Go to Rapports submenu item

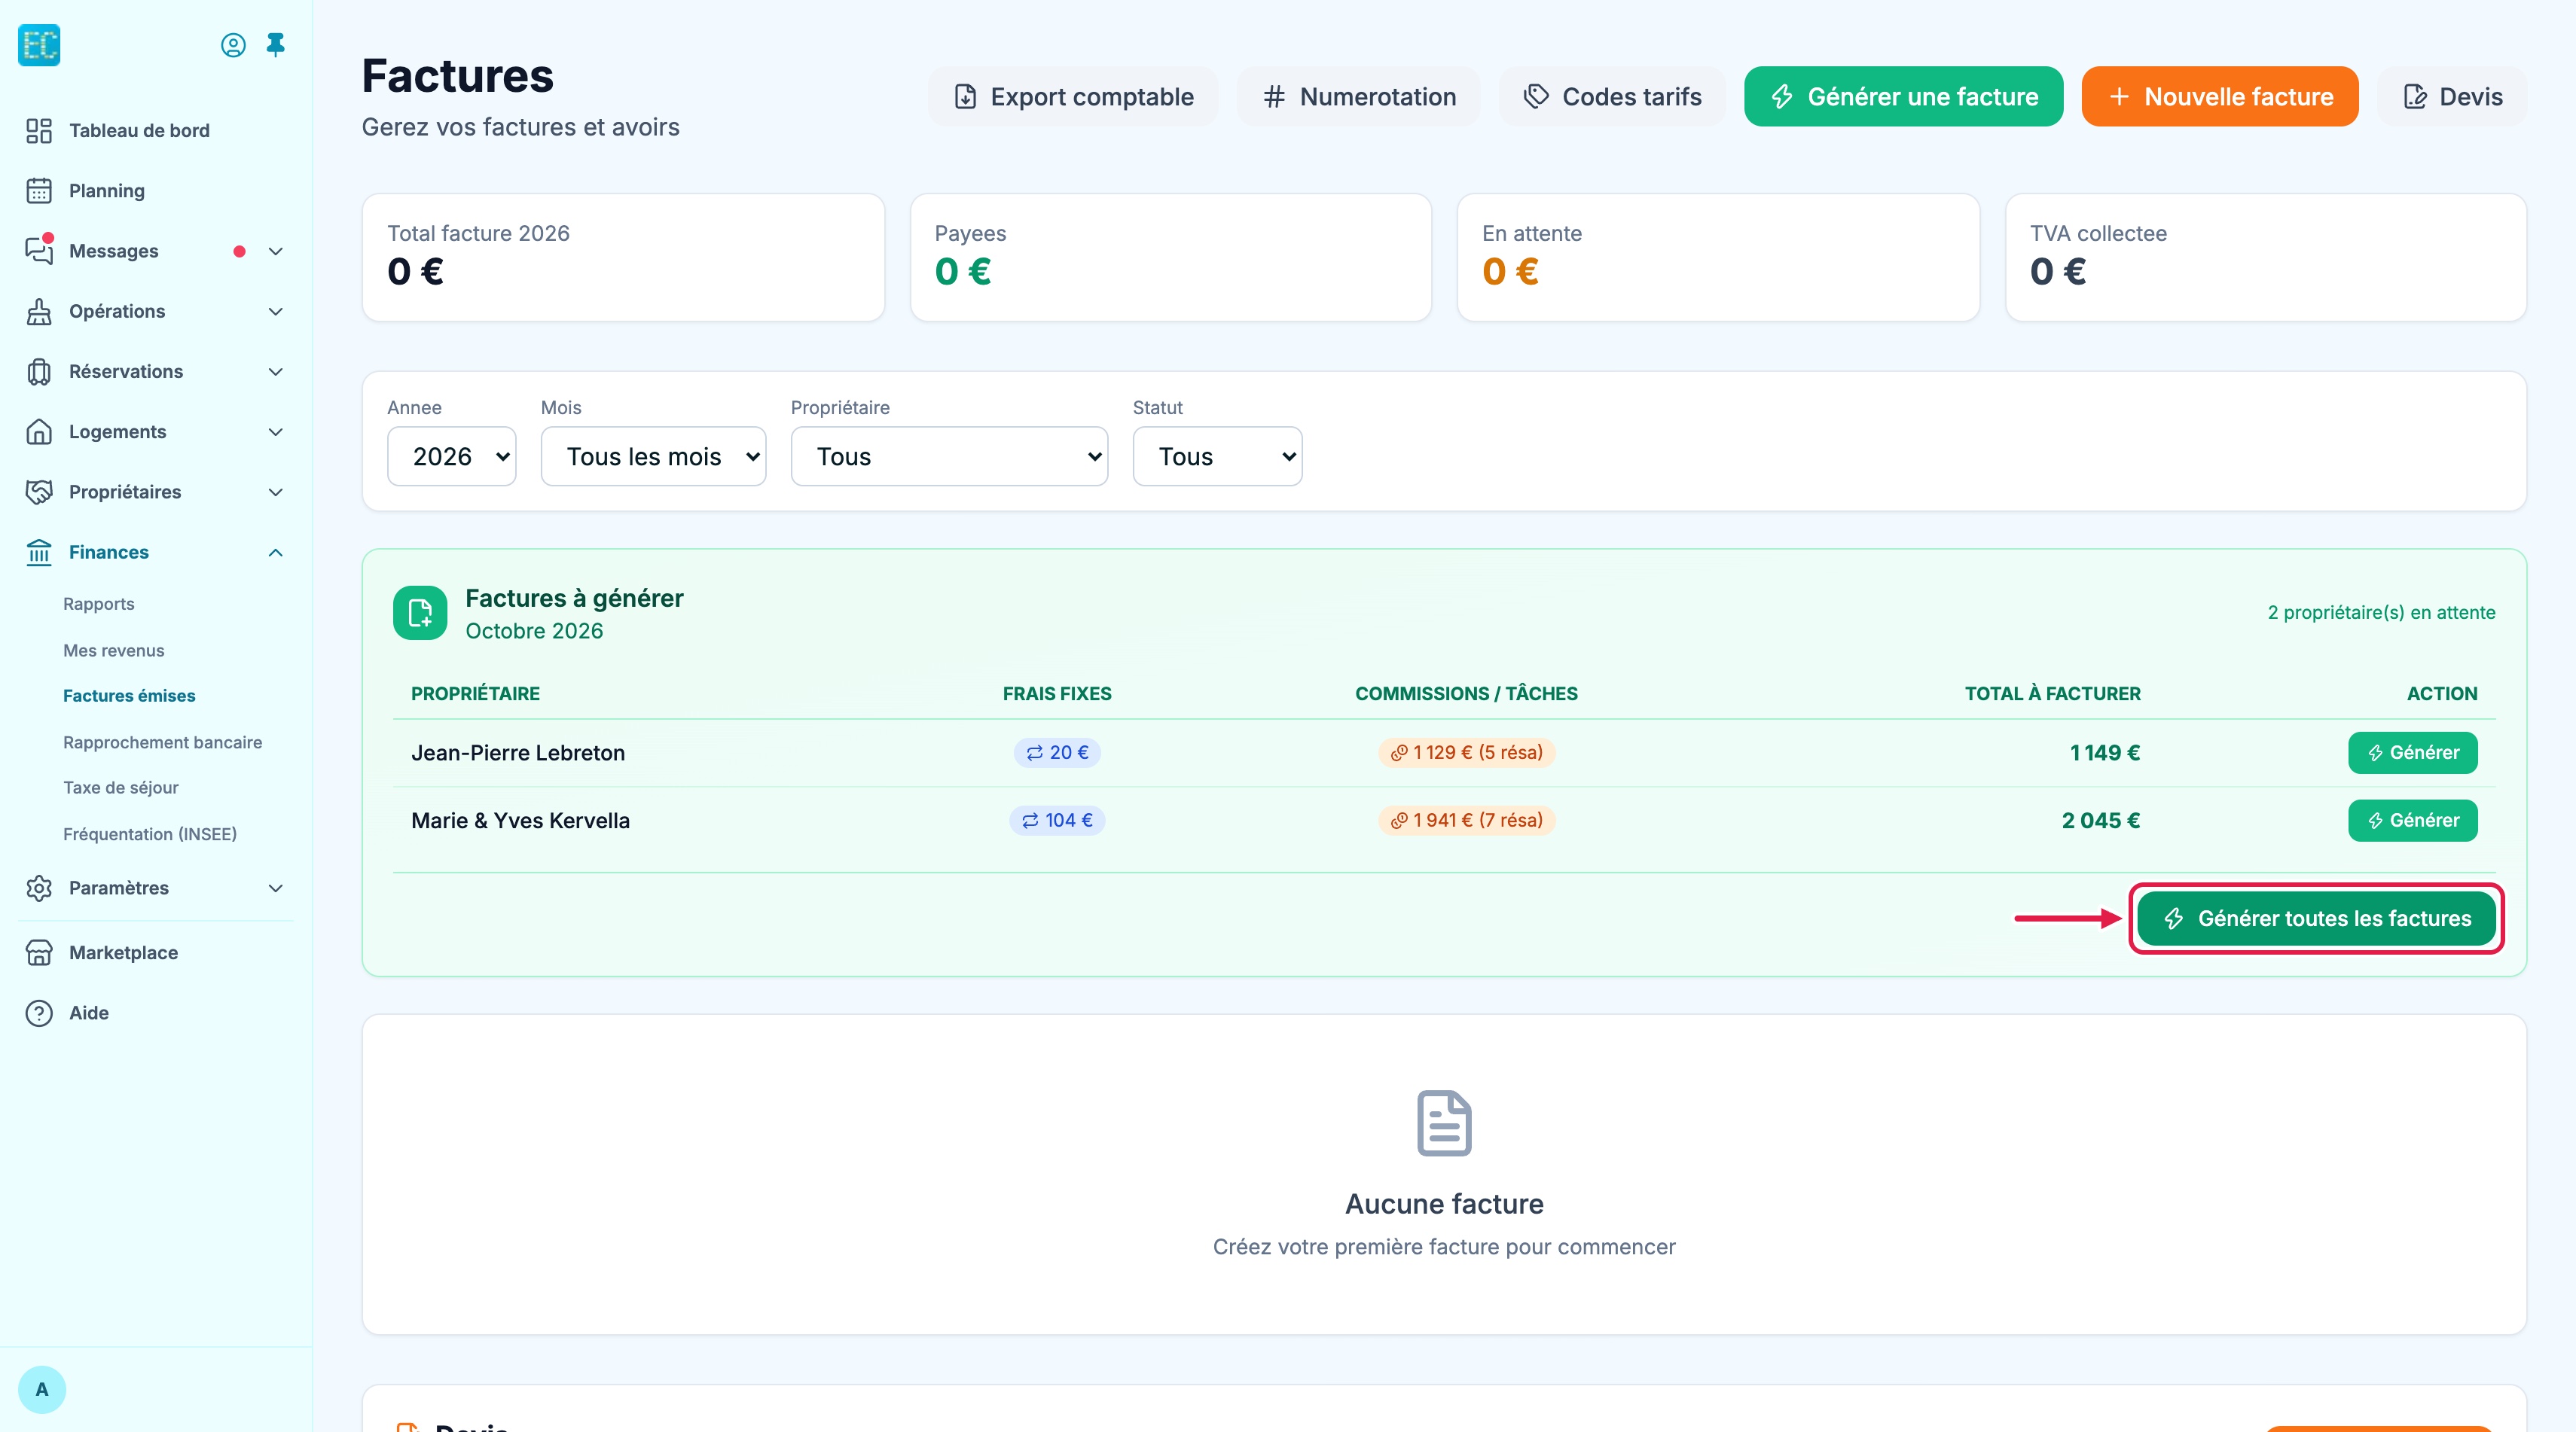tap(99, 604)
